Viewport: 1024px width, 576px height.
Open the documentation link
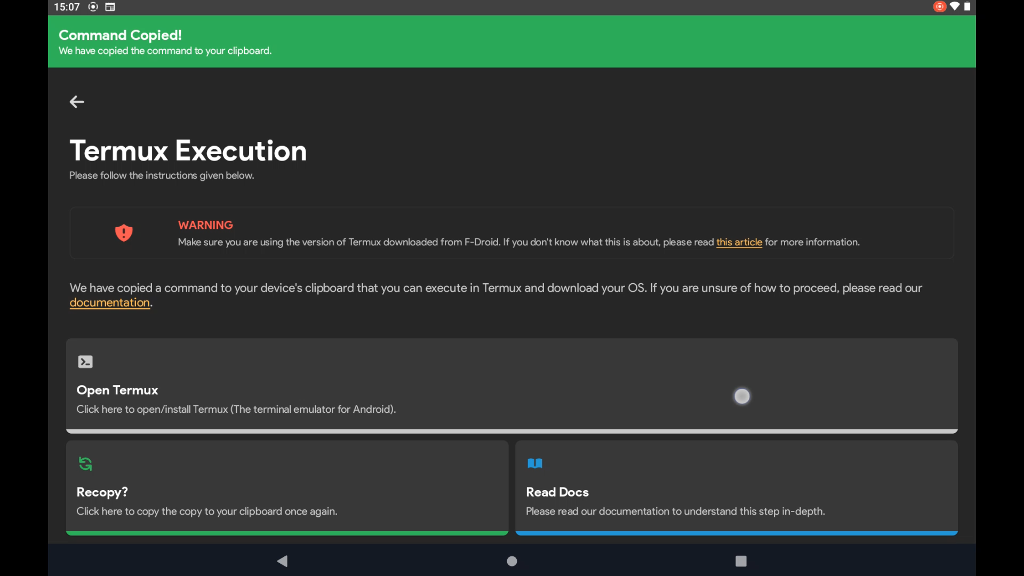pos(109,303)
